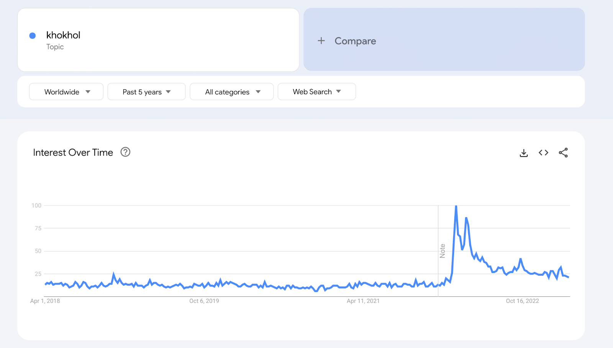Click the Apr 11, 2021 axis label
The height and width of the screenshot is (348, 613).
coord(363,301)
